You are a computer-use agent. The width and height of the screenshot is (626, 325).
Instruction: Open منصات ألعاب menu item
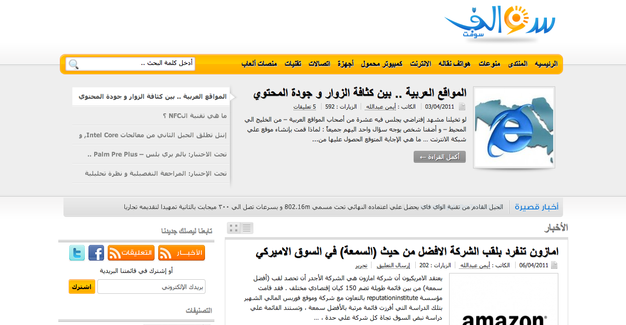click(x=259, y=64)
